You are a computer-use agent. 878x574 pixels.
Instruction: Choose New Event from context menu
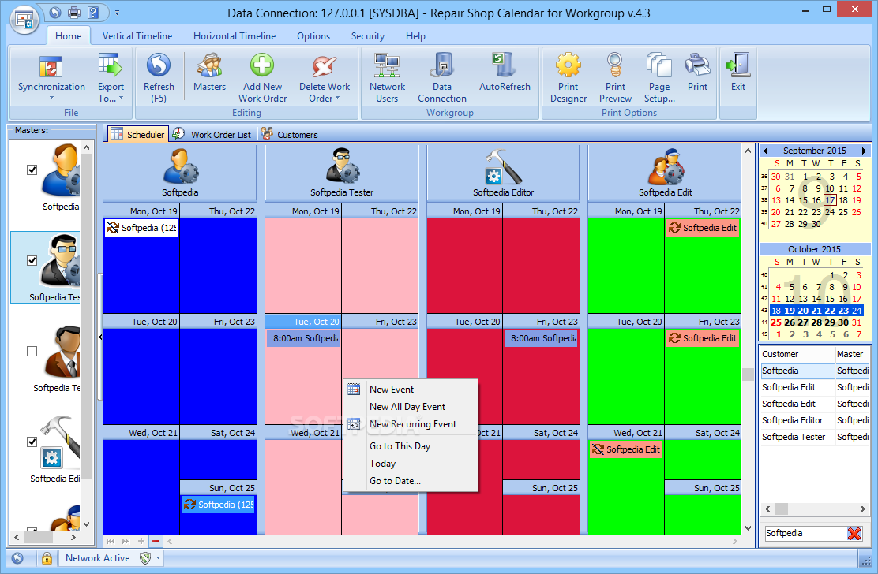point(411,389)
